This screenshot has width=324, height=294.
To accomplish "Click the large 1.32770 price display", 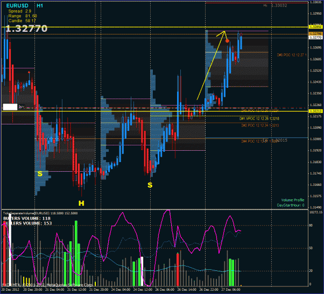I will (26, 29).
